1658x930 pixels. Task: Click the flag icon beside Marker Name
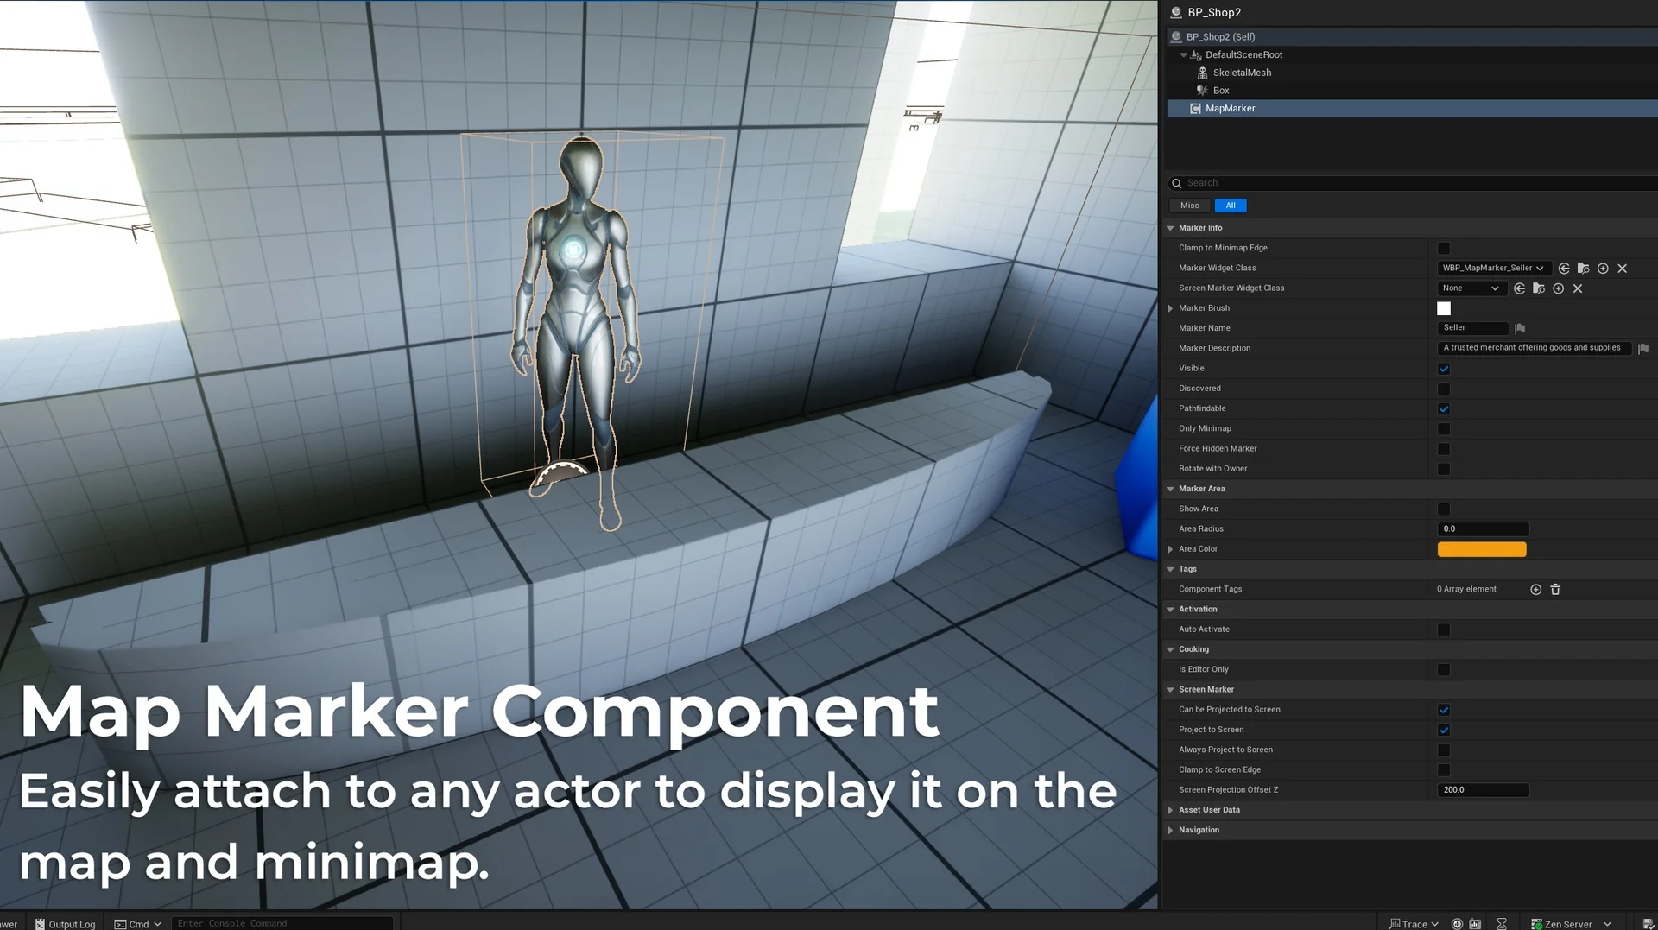point(1520,328)
